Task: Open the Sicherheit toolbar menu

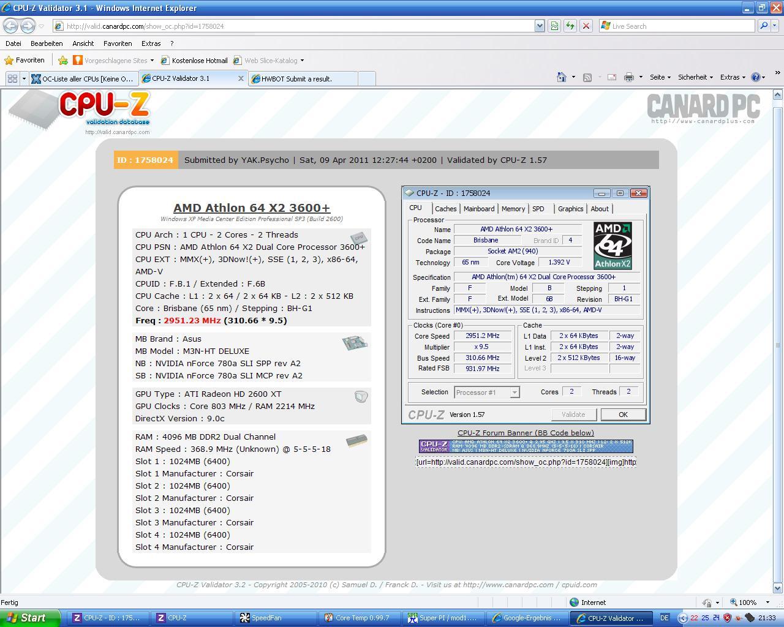Action: click(x=695, y=77)
